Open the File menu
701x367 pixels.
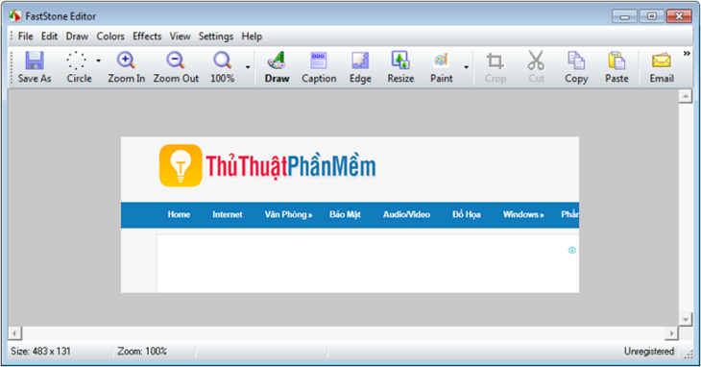[26, 37]
